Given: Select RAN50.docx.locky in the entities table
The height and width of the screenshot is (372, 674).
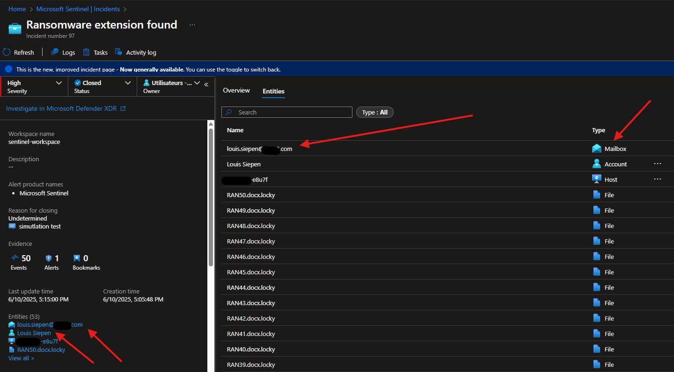Looking at the screenshot, I should point(251,195).
